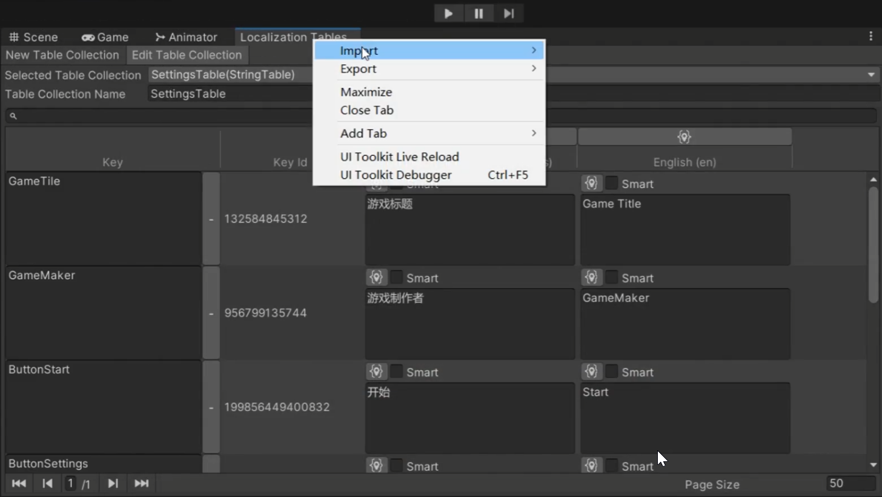The width and height of the screenshot is (882, 497).
Task: Open metadata icon for ButtonStart Chinese entry
Action: pyautogui.click(x=376, y=371)
